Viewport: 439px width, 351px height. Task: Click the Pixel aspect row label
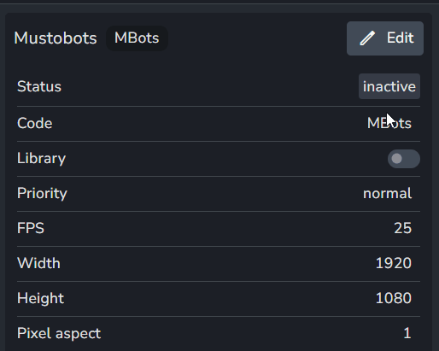59,334
